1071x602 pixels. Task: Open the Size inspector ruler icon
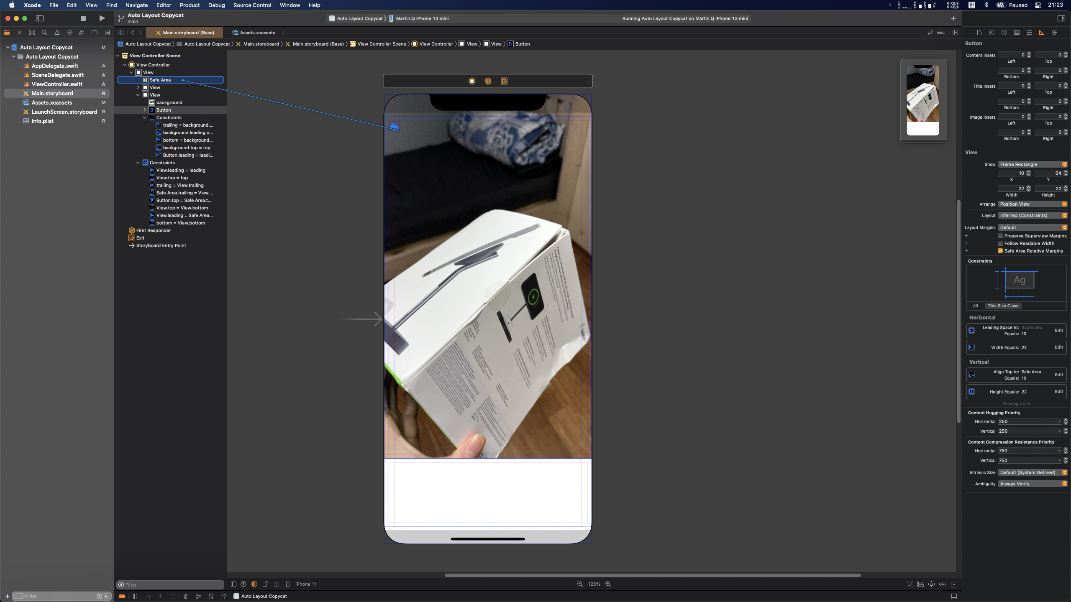coord(1042,33)
